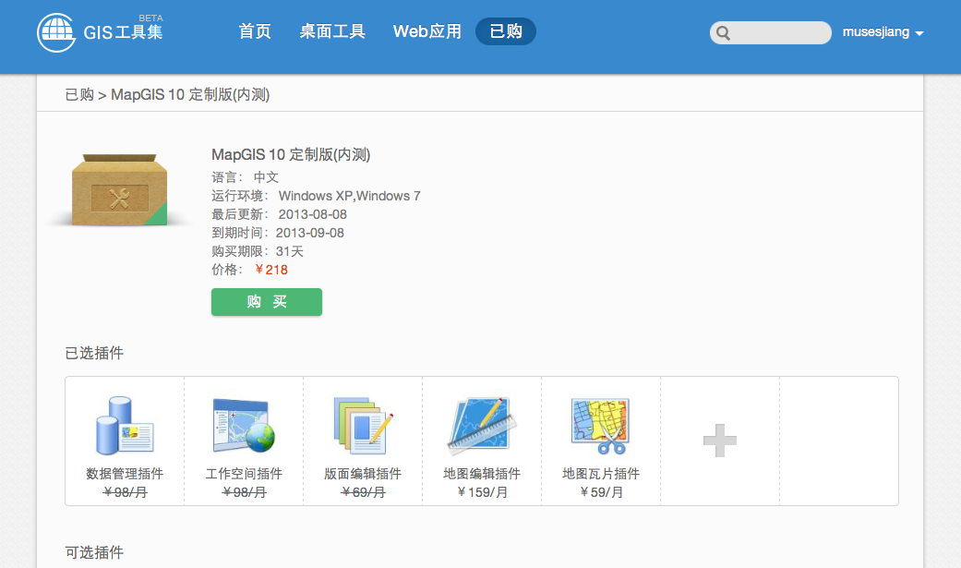The image size is (961, 568).
Task: Click the 已选插件 section heading
Action: coord(94,353)
